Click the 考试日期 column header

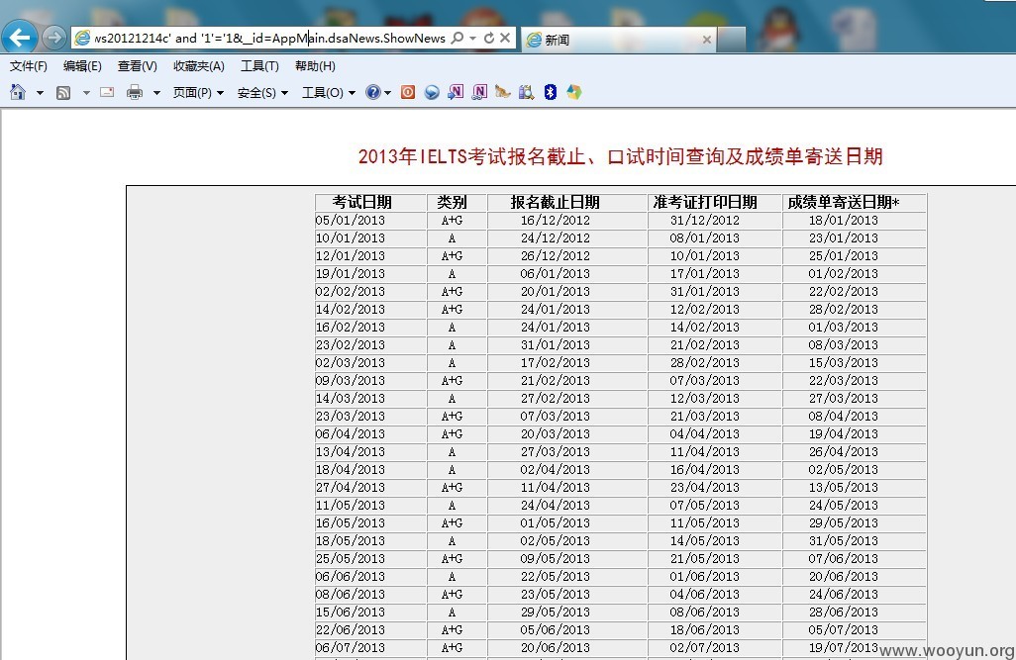(362, 202)
